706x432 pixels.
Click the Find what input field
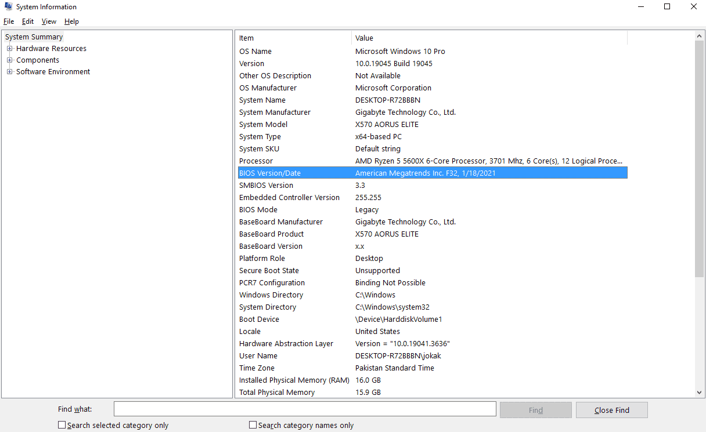305,409
